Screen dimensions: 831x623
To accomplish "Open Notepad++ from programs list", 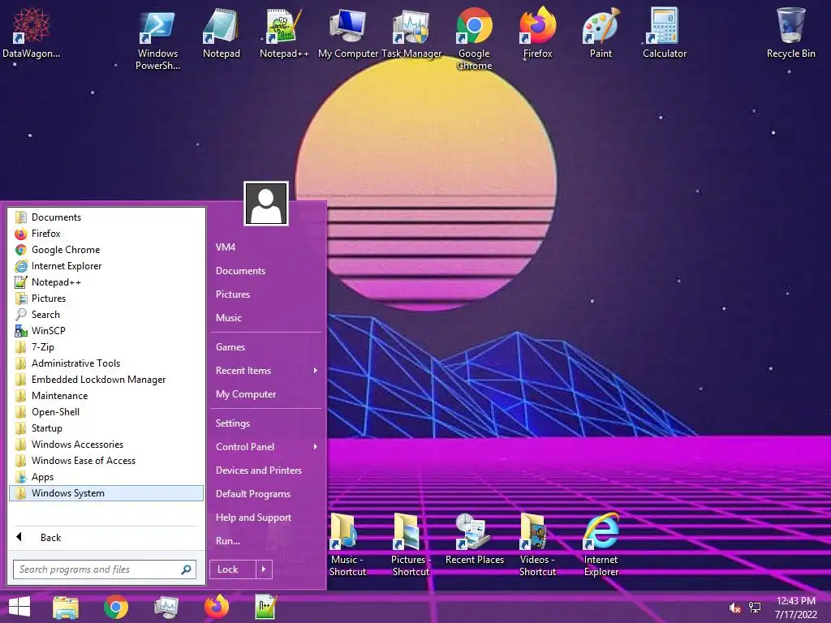I will point(106,282).
